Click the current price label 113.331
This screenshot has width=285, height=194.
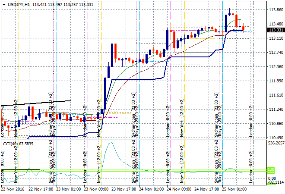pos(275,30)
